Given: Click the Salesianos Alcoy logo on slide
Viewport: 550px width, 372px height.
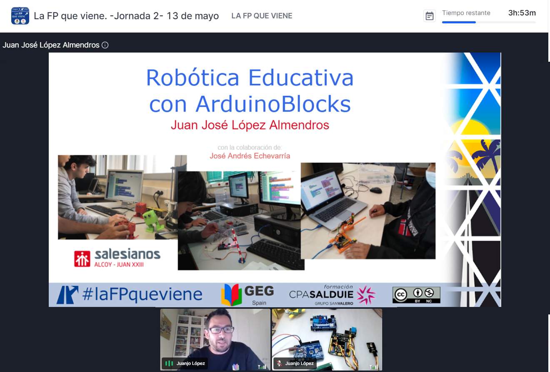Looking at the screenshot, I should 117,257.
